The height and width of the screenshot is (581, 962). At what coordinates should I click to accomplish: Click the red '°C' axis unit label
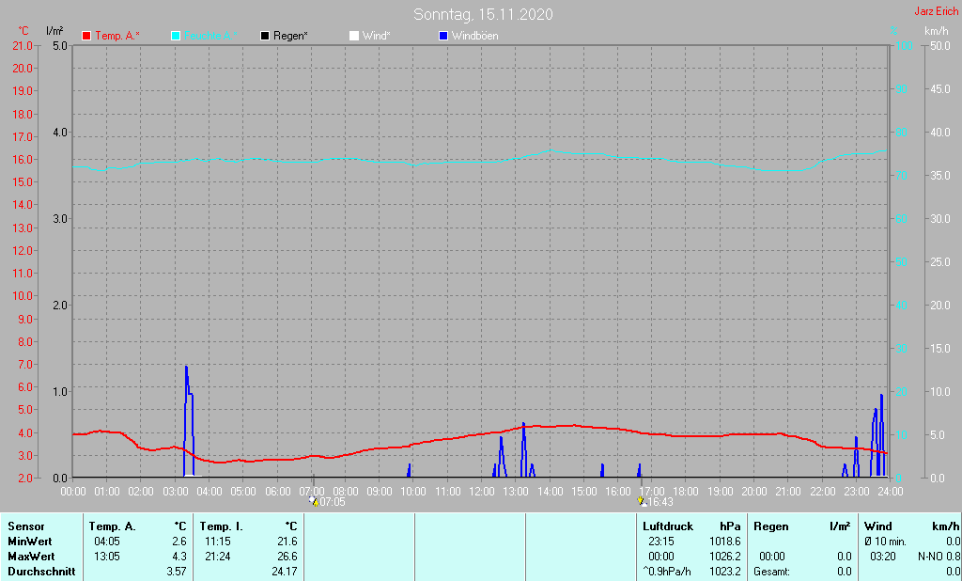point(23,31)
